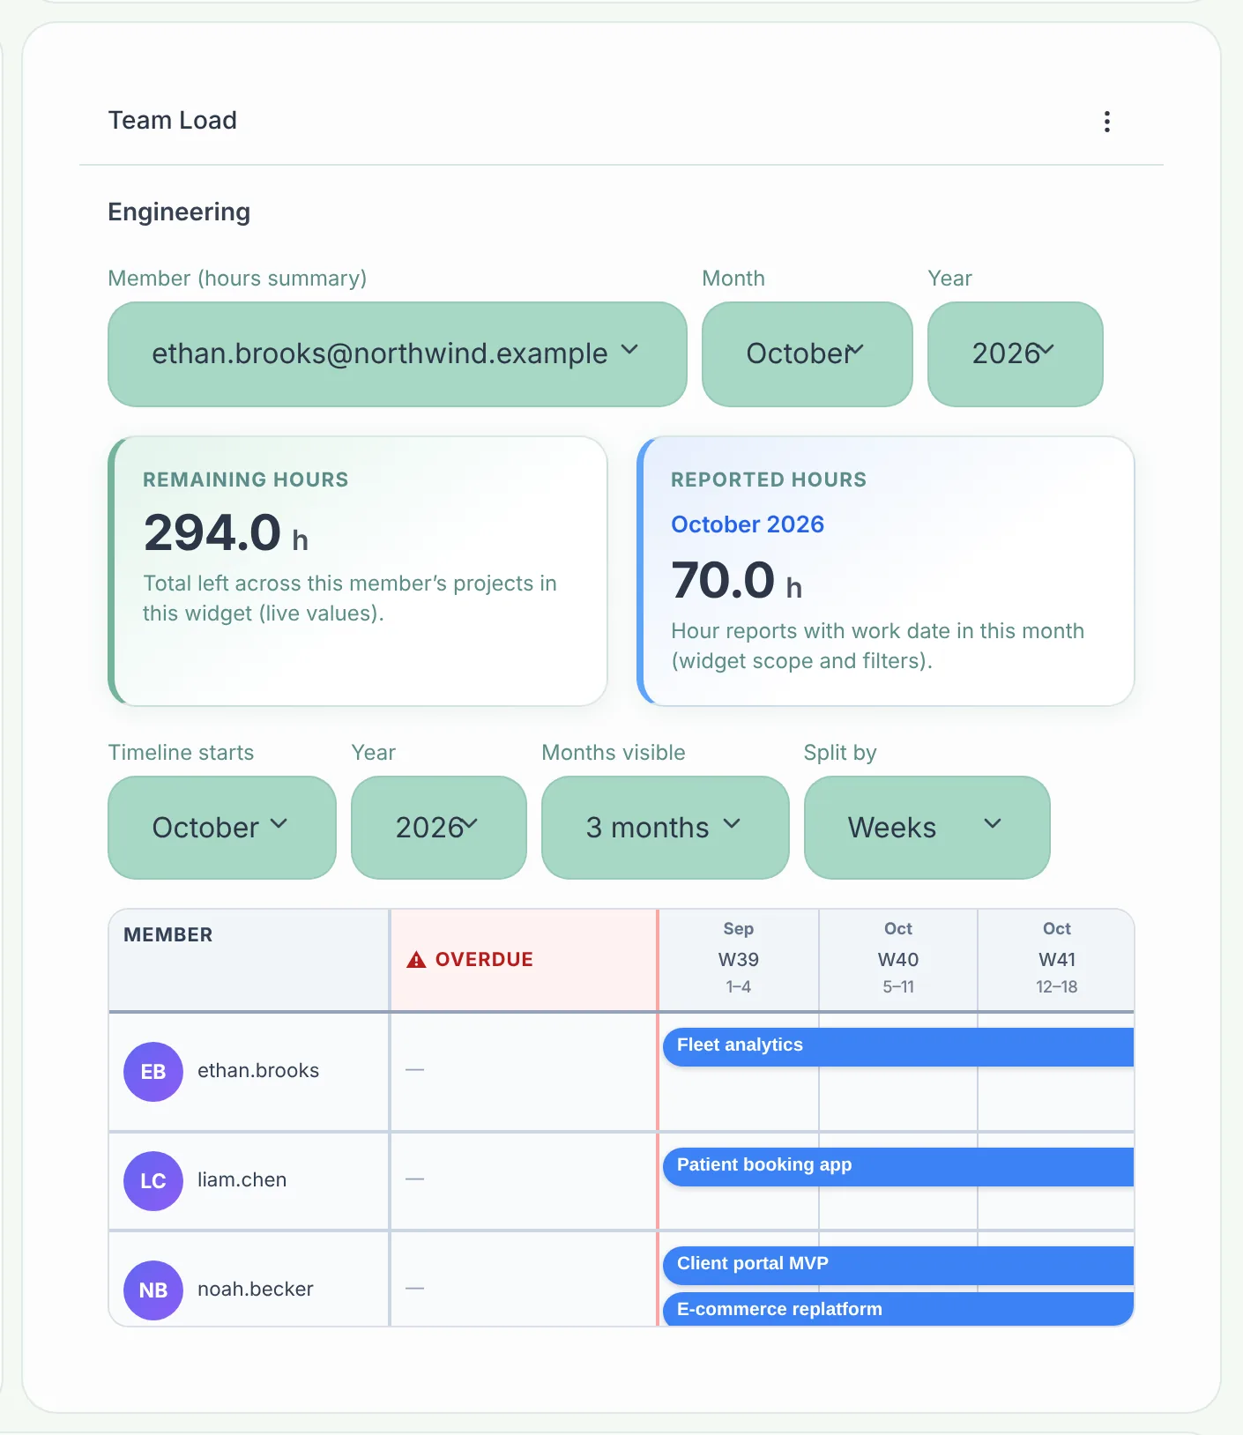Open the Split by Weeks dropdown
This screenshot has width=1243, height=1435.
pyautogui.click(x=927, y=828)
